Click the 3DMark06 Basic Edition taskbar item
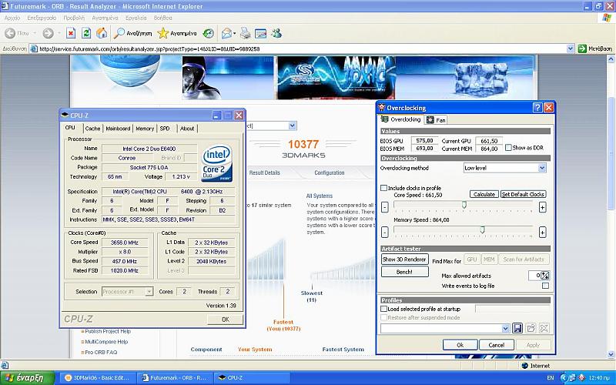The width and height of the screenshot is (616, 385). coord(98,378)
